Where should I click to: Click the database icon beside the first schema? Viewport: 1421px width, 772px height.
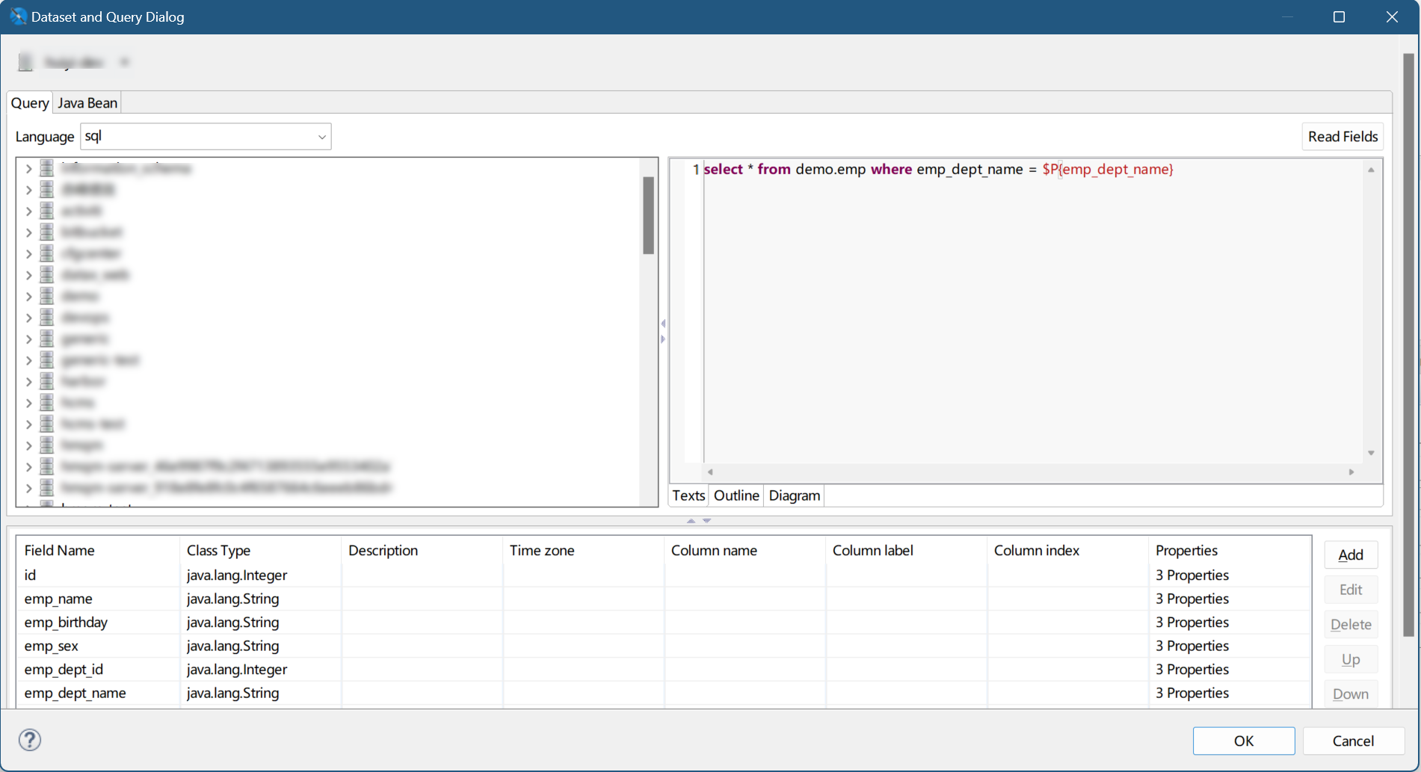pos(46,168)
